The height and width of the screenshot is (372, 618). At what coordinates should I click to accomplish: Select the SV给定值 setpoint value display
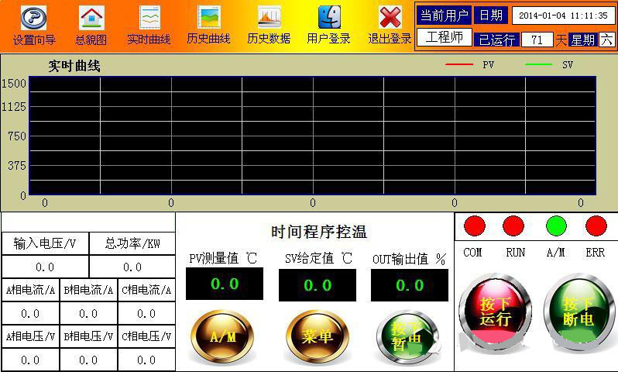[317, 285]
